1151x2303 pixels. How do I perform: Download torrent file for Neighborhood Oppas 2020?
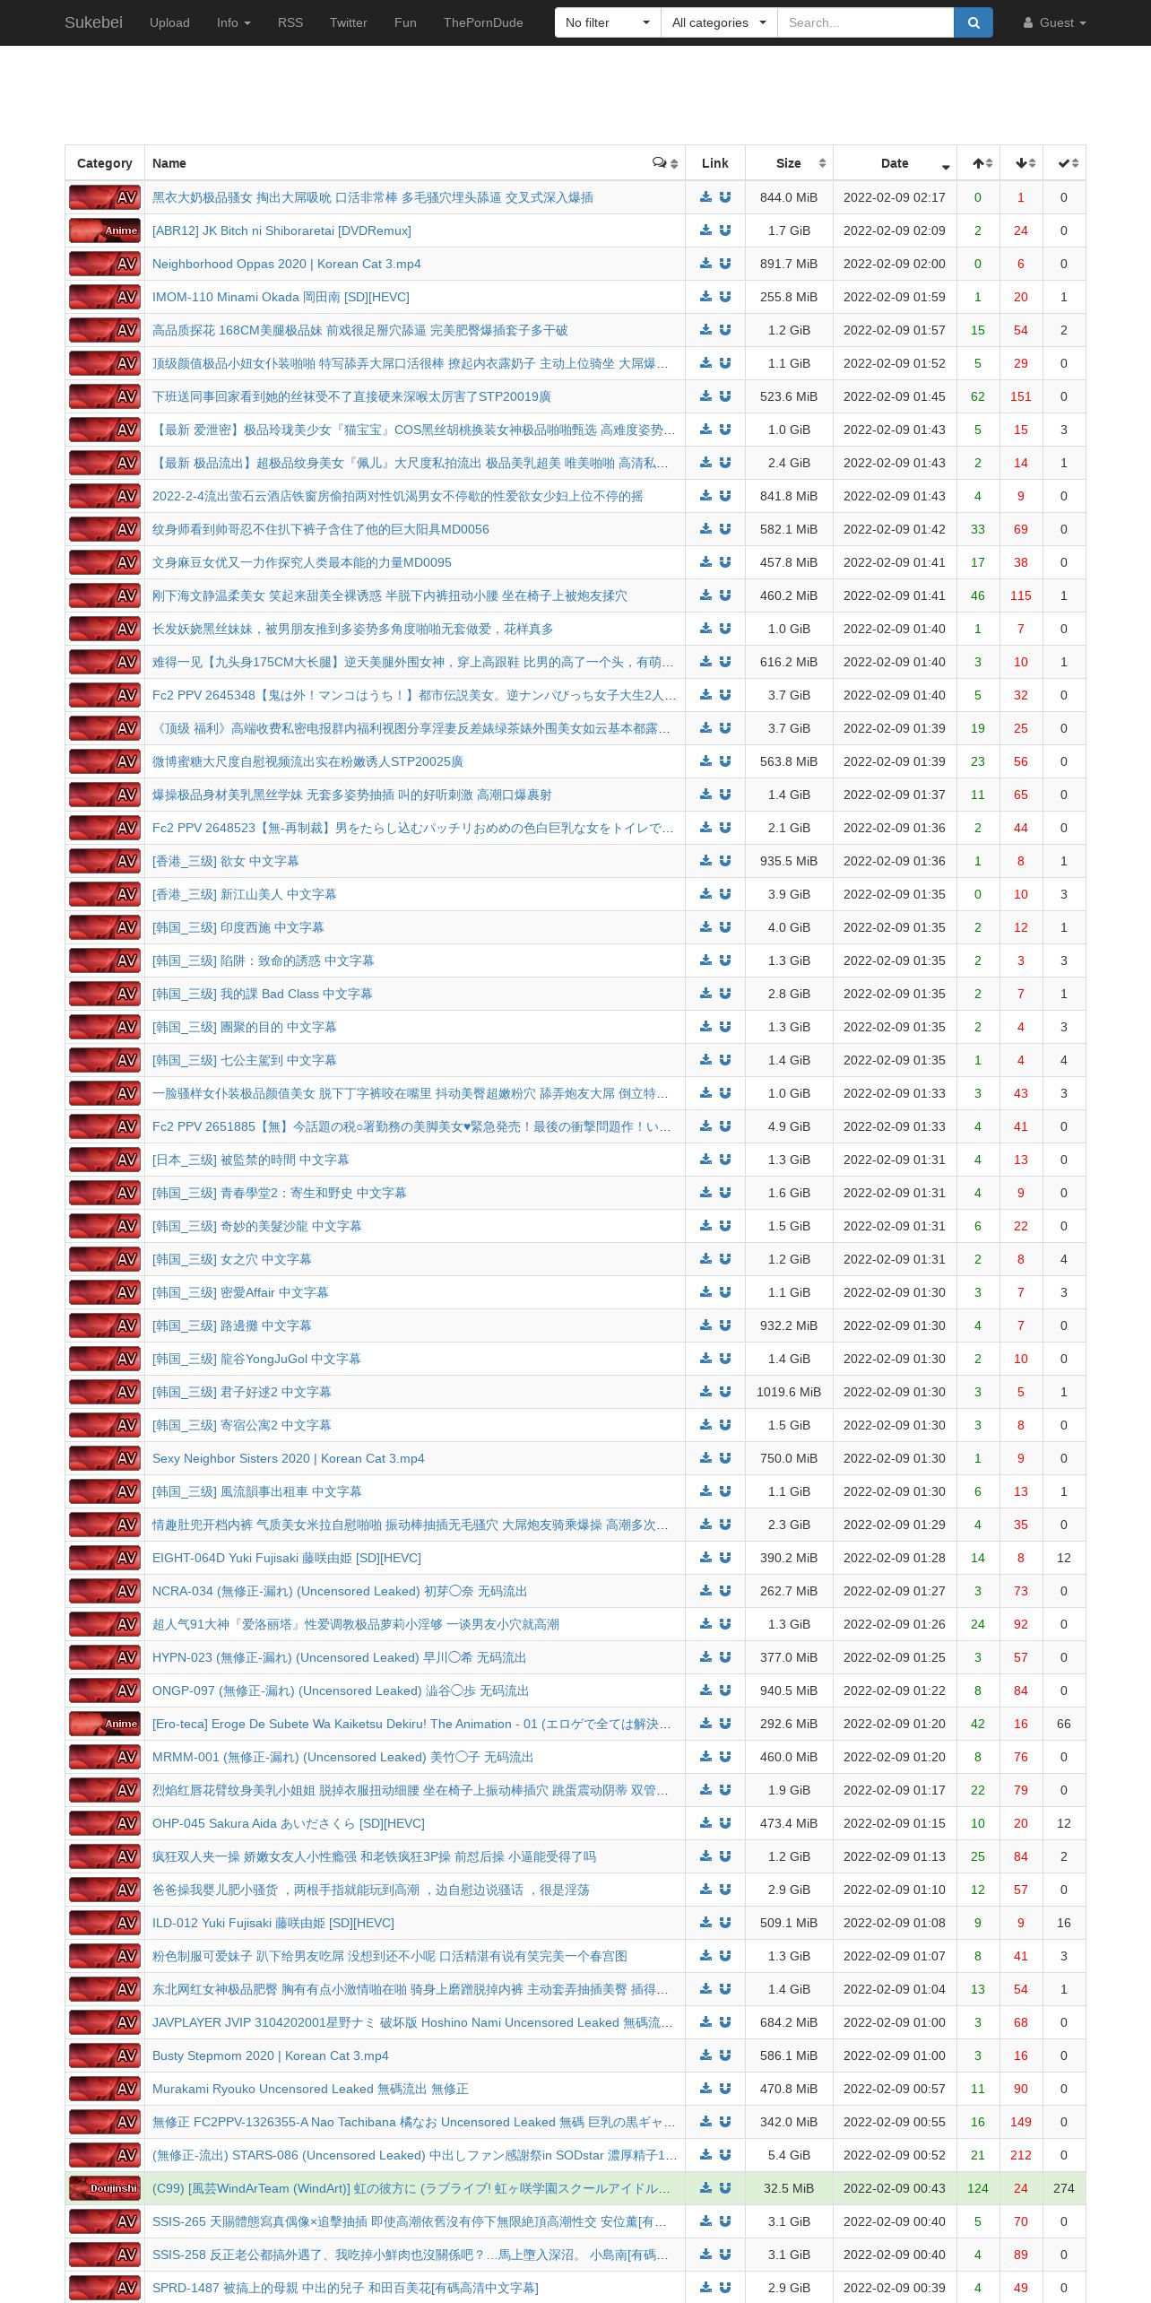(706, 264)
